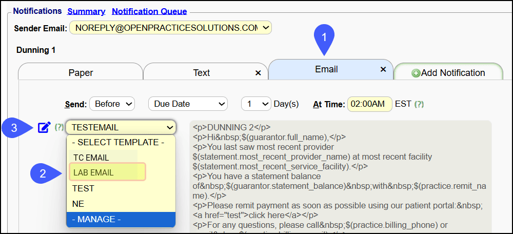
Task: Click the EST timezone help icon
Action: (x=419, y=104)
